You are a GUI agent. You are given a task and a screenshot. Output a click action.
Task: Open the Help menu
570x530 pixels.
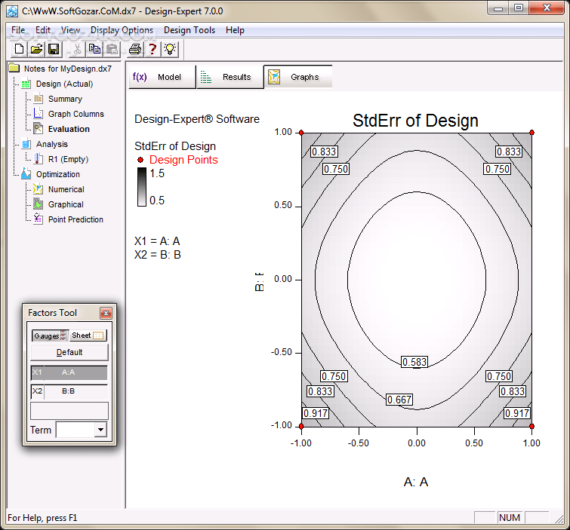[235, 30]
